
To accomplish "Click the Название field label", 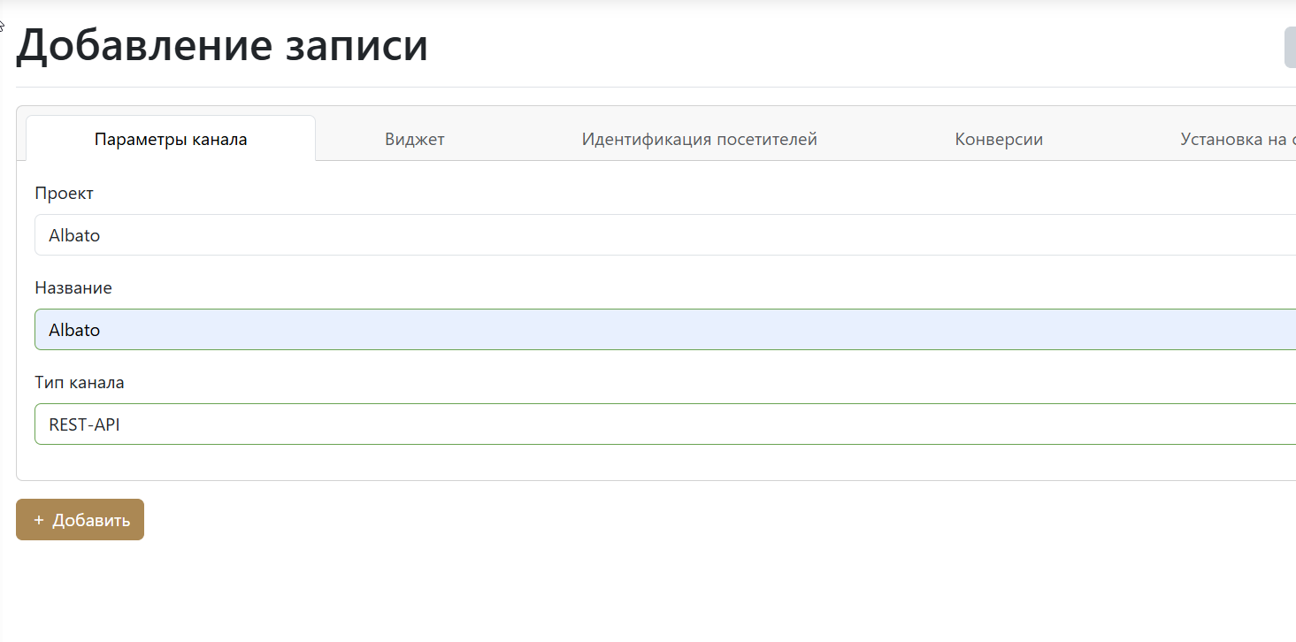I will pyautogui.click(x=73, y=288).
